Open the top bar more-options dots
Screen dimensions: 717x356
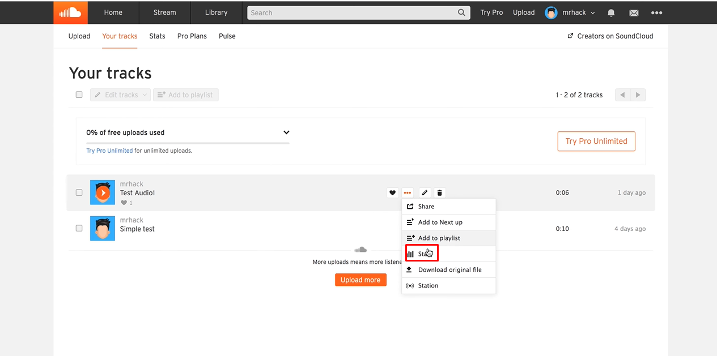point(656,12)
